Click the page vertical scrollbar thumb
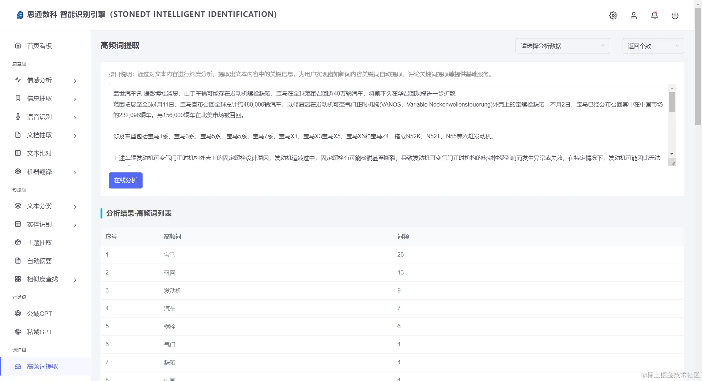702x381 pixels. click(698, 67)
